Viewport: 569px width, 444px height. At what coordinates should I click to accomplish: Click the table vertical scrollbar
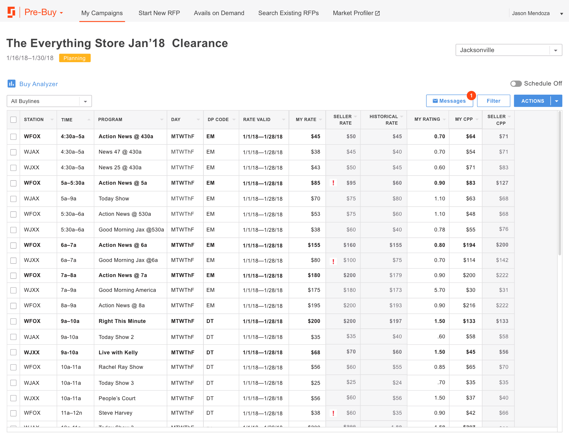(x=560, y=184)
